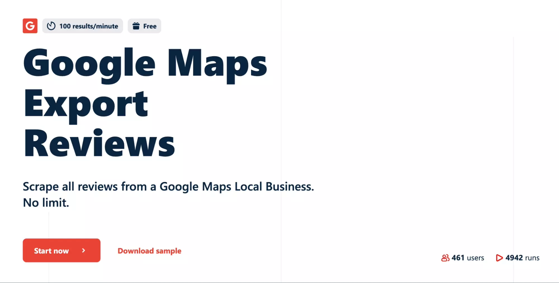Click the word "Reviews" in the heading
Viewport: 559px width, 283px height.
coord(100,144)
